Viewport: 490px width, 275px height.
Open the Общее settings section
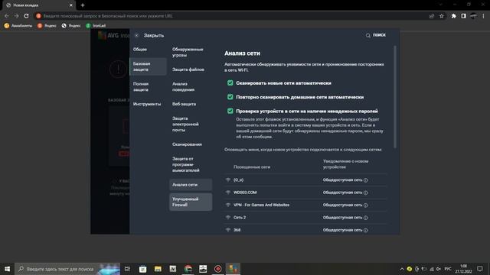(x=140, y=49)
